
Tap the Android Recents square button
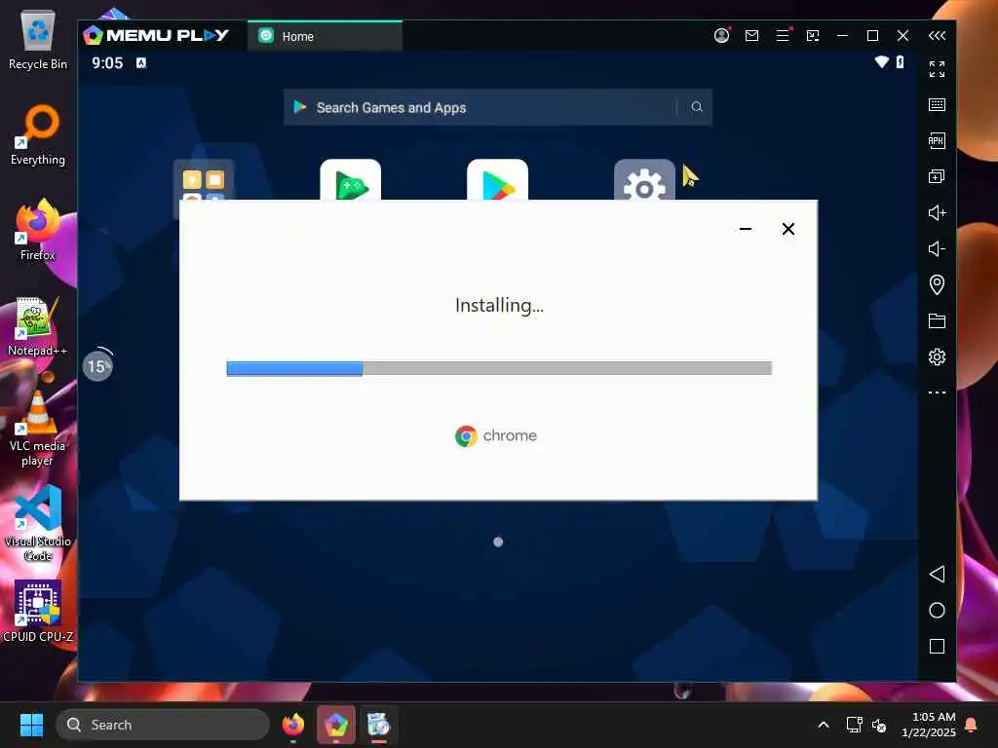(x=937, y=647)
